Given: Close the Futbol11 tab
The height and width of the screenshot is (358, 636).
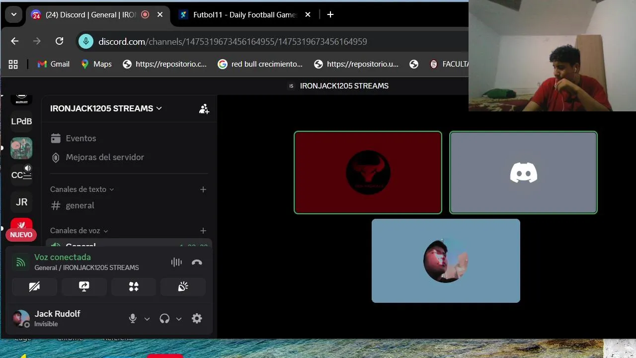Looking at the screenshot, I should coord(308,14).
